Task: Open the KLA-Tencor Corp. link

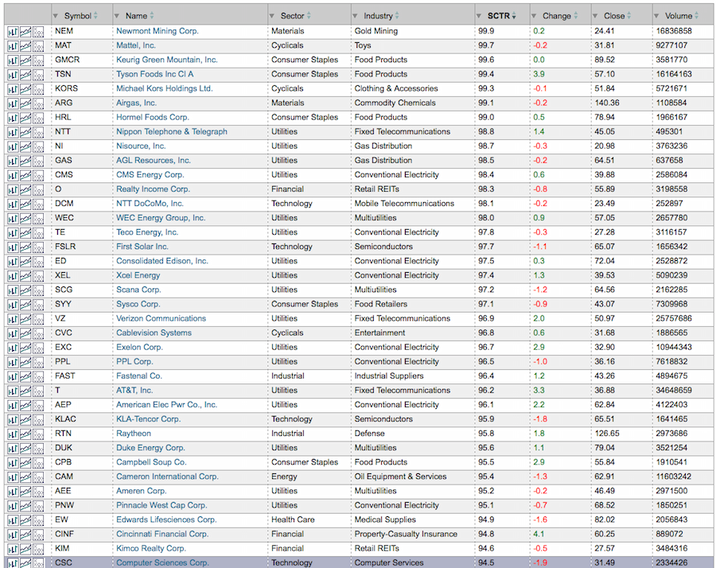Action: pyautogui.click(x=149, y=419)
